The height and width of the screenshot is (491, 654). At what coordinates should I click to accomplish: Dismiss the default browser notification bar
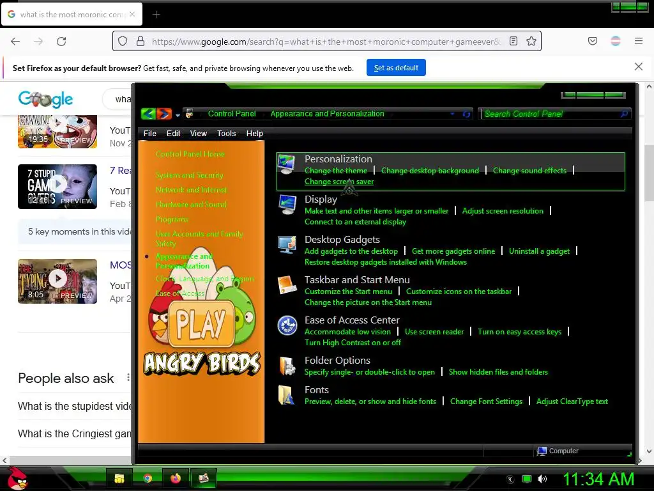click(x=639, y=66)
